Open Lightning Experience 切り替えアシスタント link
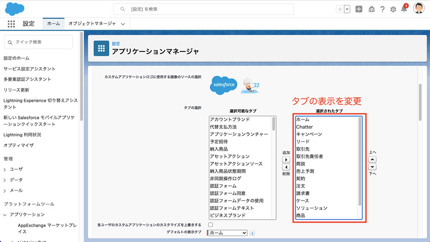The height and width of the screenshot is (242, 430). 40,104
